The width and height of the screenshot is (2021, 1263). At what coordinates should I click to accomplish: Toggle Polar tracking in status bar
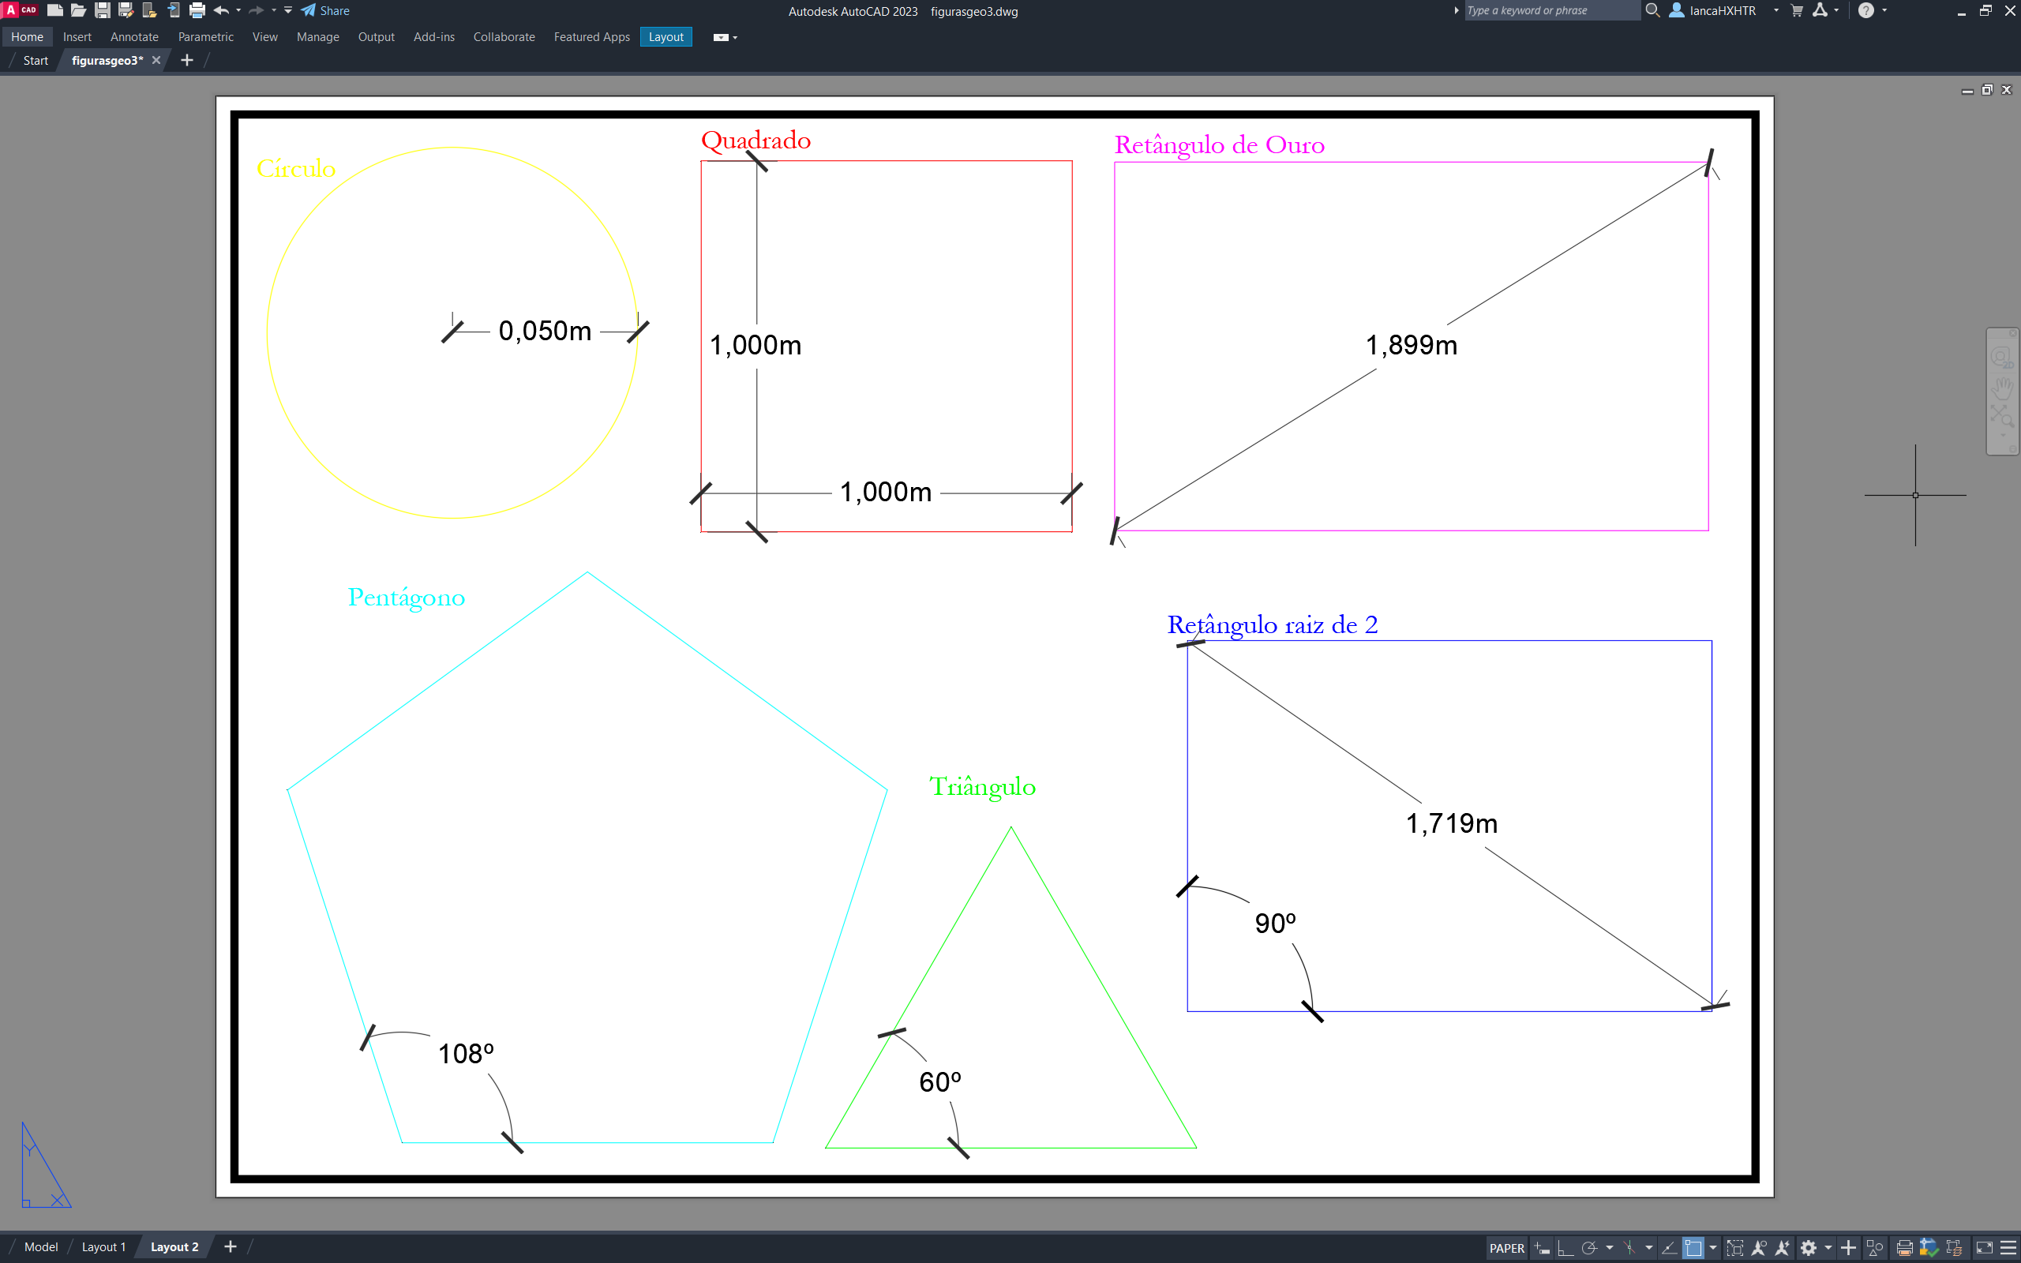point(1588,1248)
